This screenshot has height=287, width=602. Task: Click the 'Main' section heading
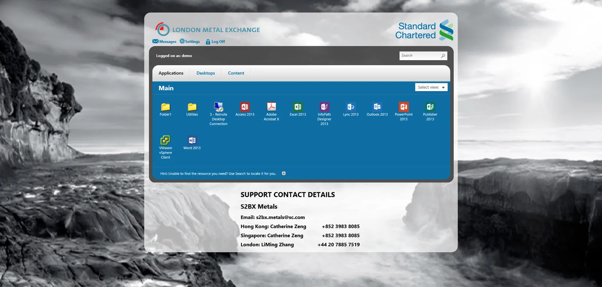pyautogui.click(x=166, y=88)
